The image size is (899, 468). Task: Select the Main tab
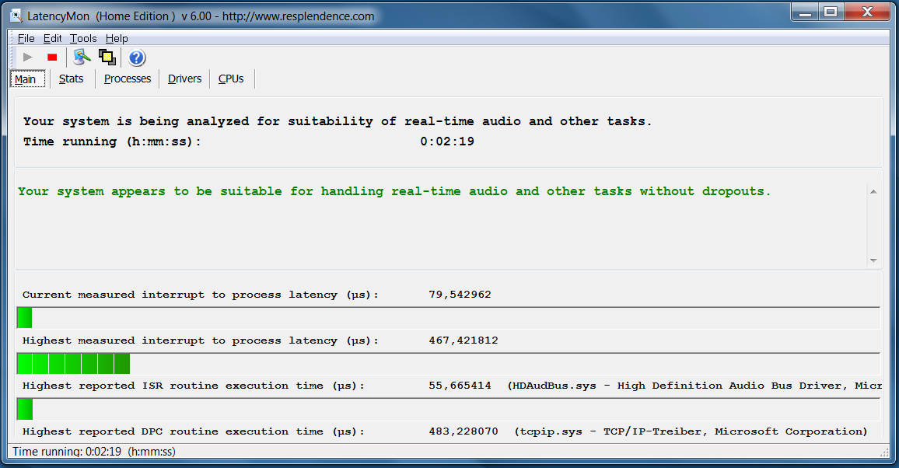(27, 79)
